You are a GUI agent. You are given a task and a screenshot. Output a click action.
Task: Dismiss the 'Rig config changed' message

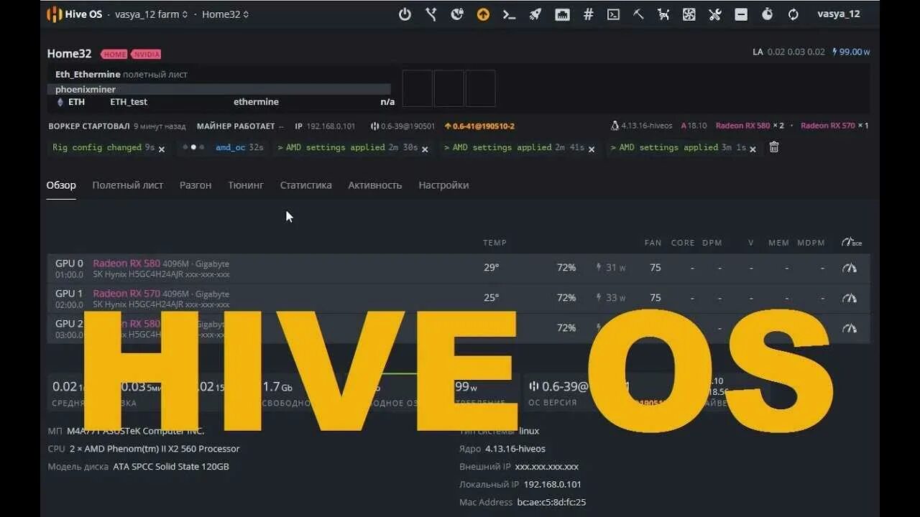click(x=162, y=149)
